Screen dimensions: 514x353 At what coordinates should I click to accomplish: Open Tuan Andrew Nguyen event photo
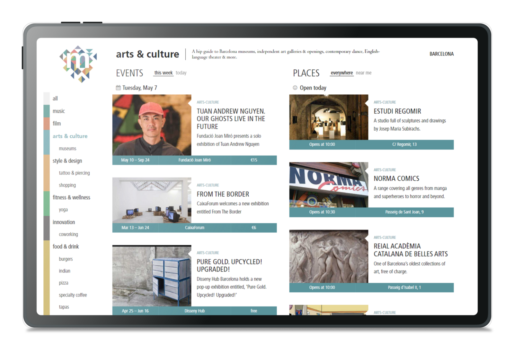[x=152, y=125]
